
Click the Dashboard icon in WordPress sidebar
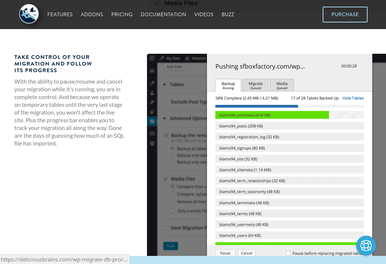tap(152, 71)
